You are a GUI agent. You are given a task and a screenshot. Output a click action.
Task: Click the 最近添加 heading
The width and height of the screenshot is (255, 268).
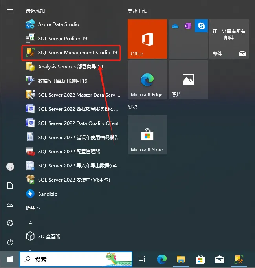coord(35,11)
